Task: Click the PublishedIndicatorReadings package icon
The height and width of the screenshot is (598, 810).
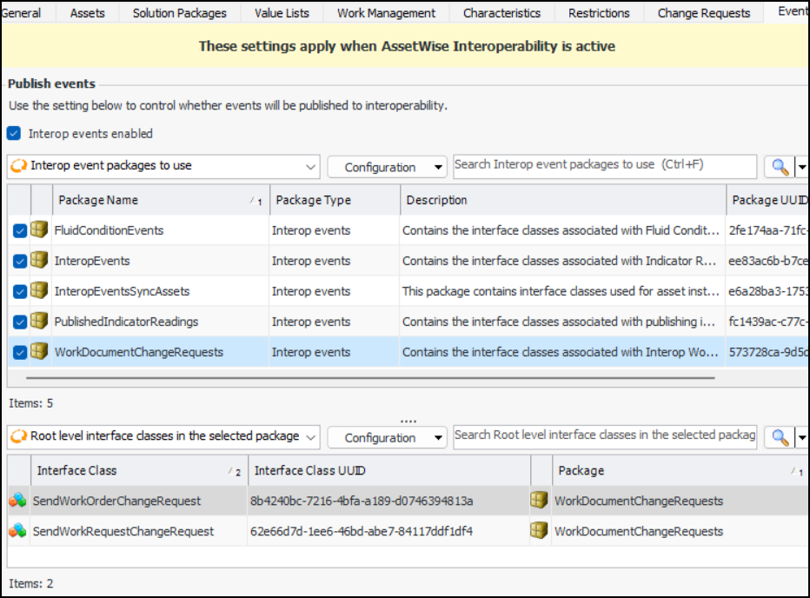Action: point(40,322)
